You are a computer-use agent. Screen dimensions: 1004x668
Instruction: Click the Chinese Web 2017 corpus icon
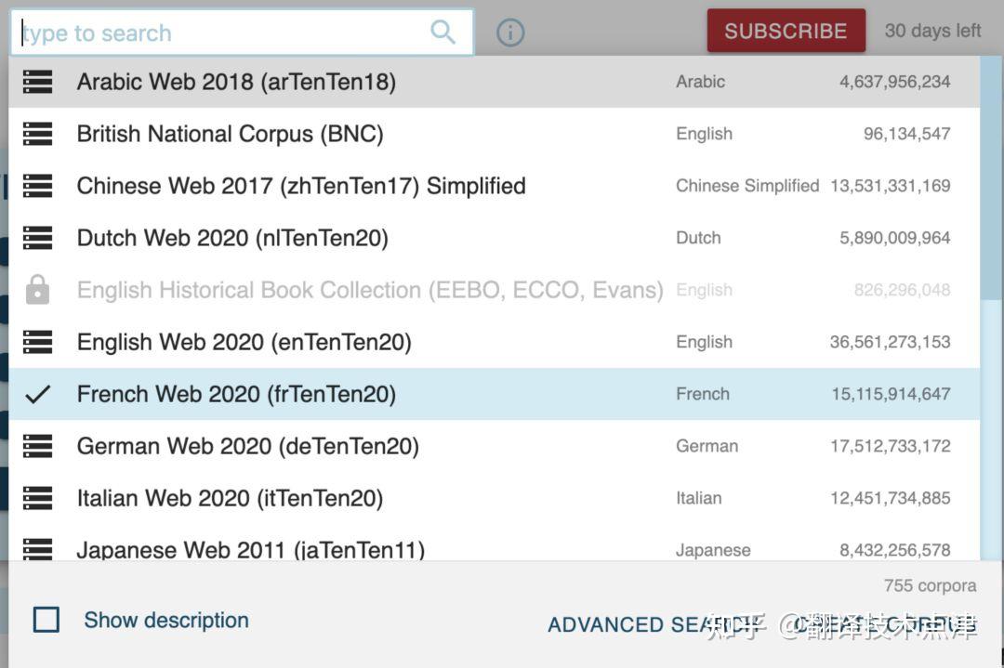coord(38,186)
